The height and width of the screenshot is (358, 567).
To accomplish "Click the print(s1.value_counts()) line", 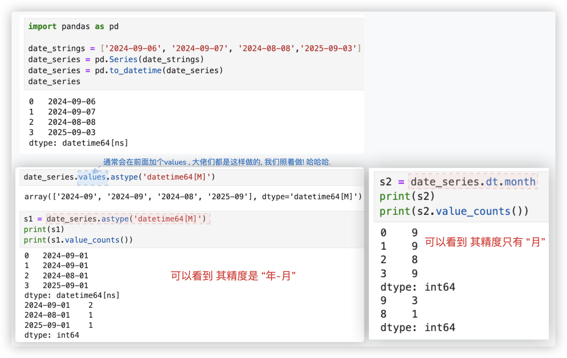I will pos(78,240).
